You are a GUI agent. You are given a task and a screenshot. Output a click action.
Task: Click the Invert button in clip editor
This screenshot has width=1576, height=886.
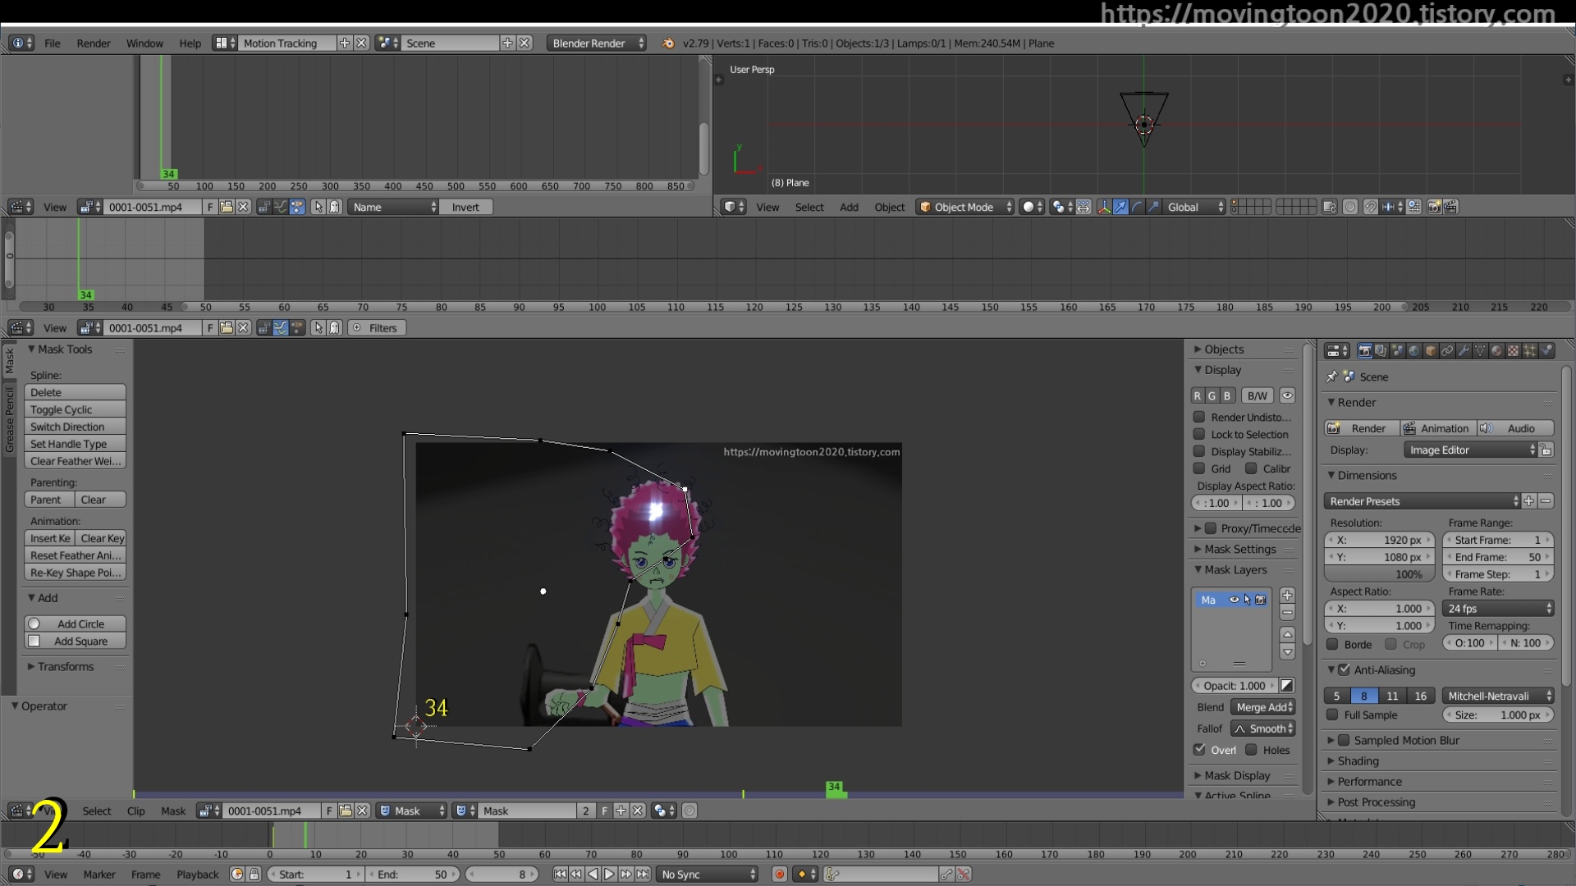(465, 208)
